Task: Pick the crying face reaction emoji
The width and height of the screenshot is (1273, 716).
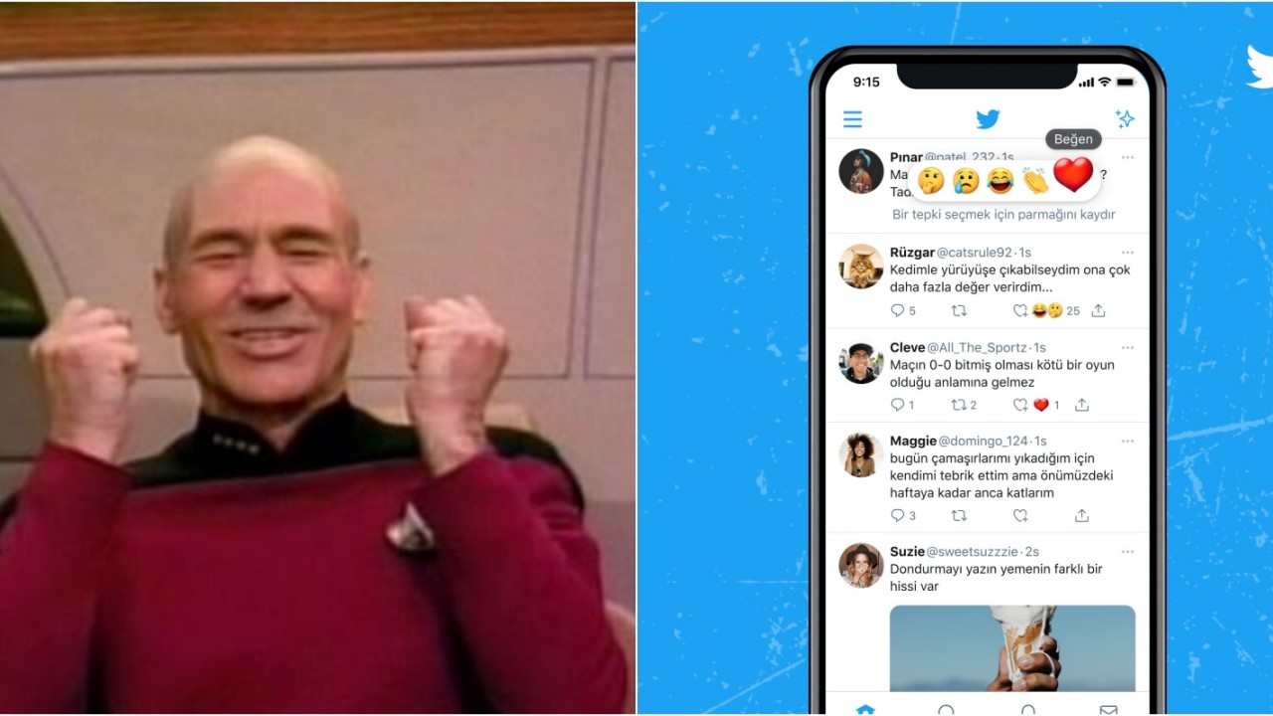Action: click(966, 180)
